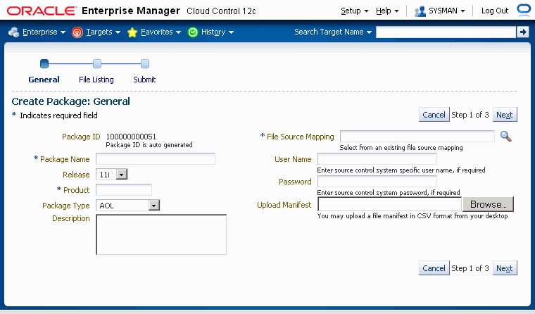Select the General step label
The height and width of the screenshot is (314, 535).
click(x=44, y=80)
